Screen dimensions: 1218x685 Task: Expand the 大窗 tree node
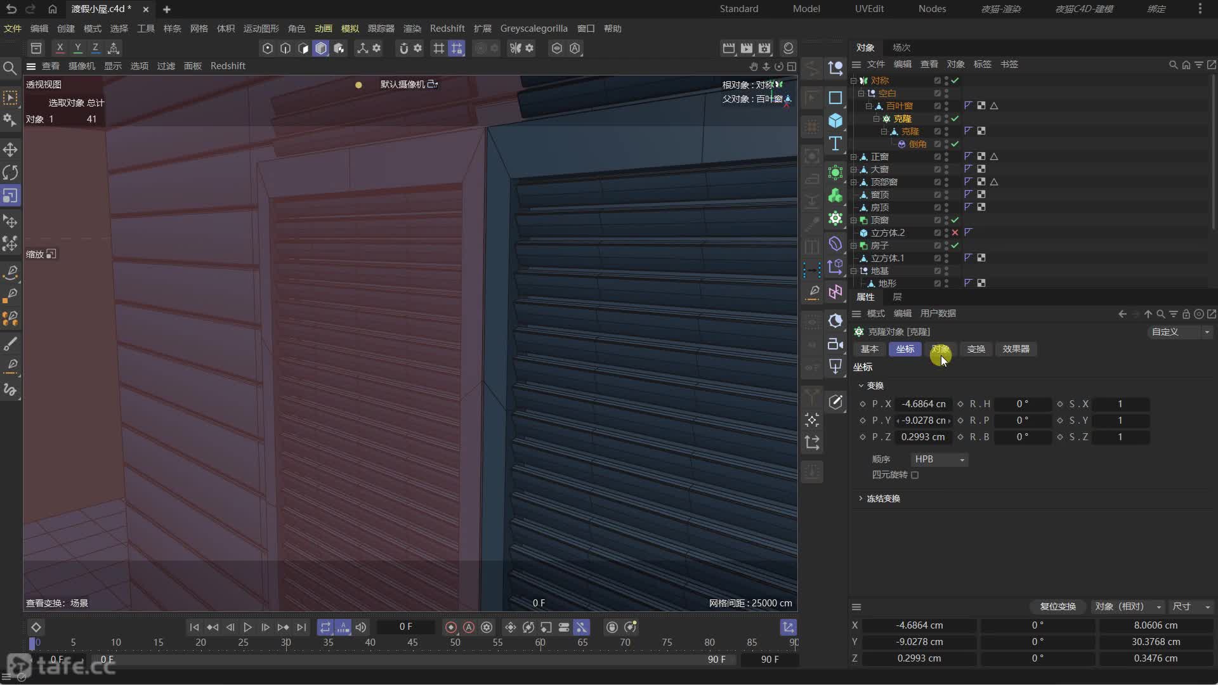coord(853,169)
